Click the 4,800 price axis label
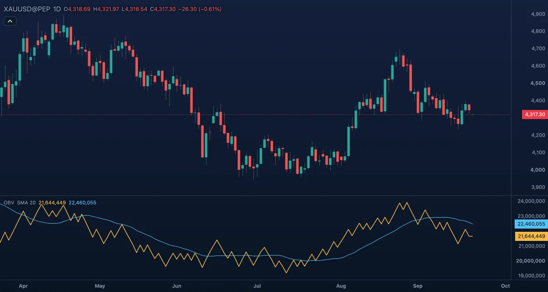 click(538, 31)
